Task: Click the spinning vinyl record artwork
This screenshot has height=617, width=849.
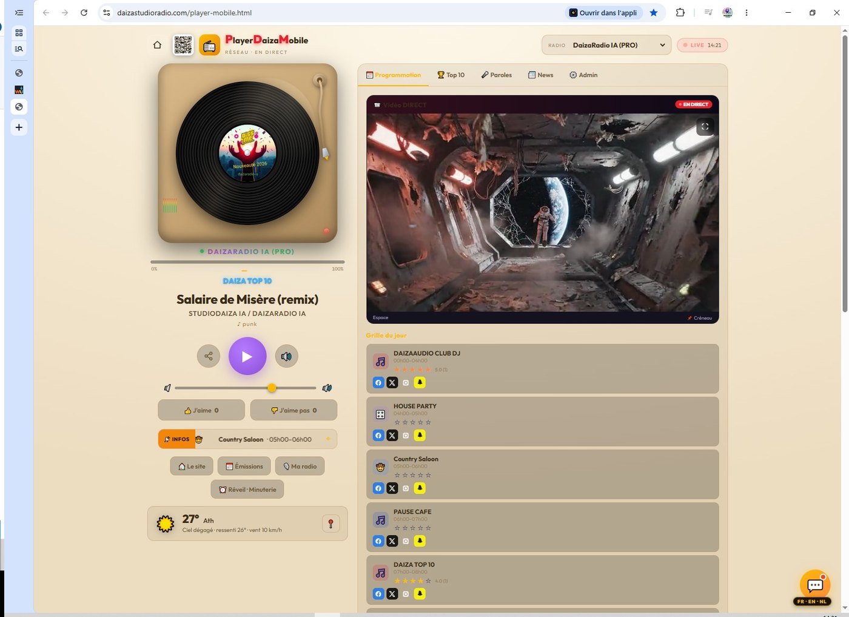Action: pos(247,153)
